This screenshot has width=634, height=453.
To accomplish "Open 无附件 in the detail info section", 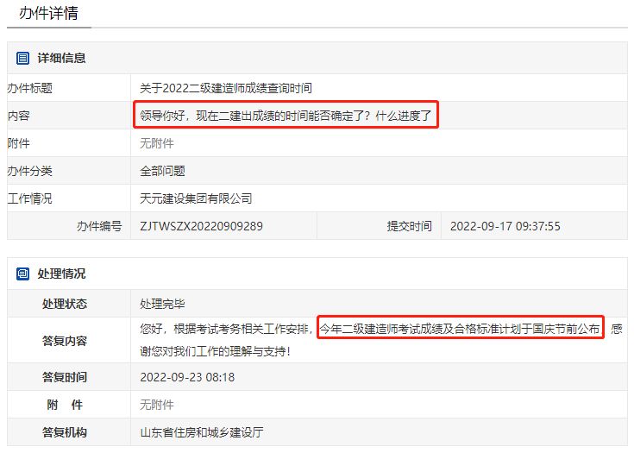I will click(157, 143).
